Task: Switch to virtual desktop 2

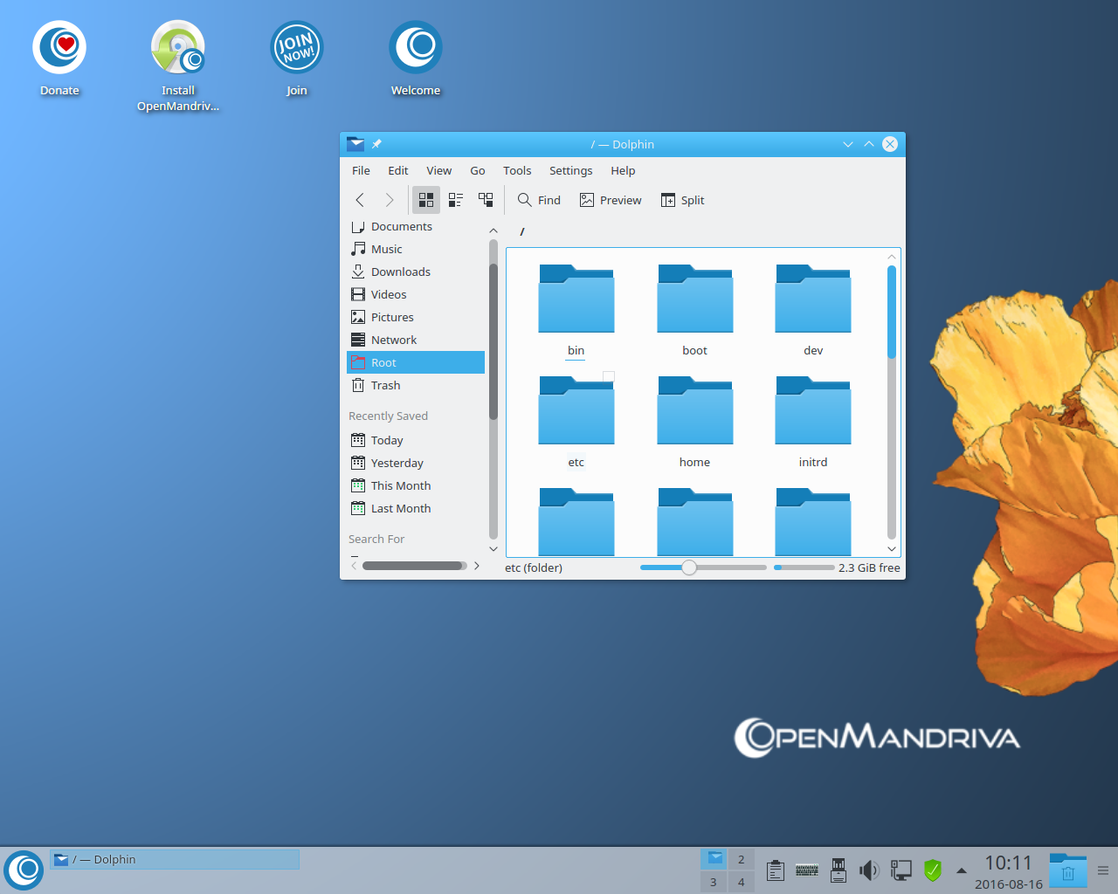Action: [741, 859]
